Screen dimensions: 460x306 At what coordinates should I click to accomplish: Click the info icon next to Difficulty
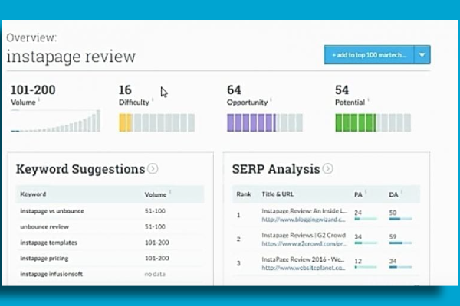153,100
